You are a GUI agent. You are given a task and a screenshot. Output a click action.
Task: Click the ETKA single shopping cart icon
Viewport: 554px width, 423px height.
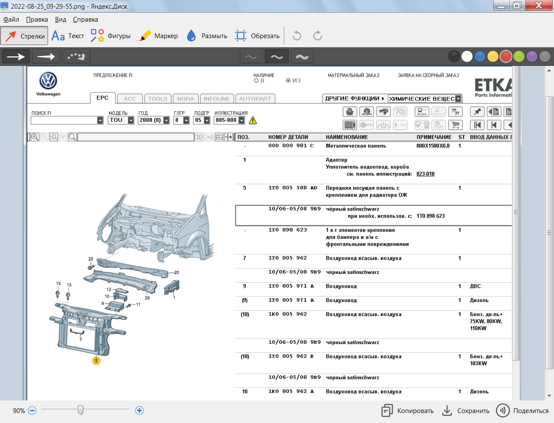[455, 125]
